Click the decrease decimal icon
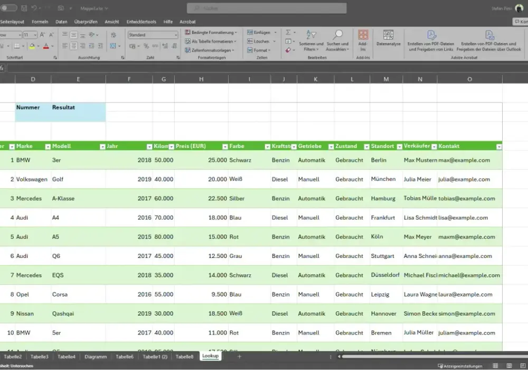The image size is (528, 370). (174, 46)
